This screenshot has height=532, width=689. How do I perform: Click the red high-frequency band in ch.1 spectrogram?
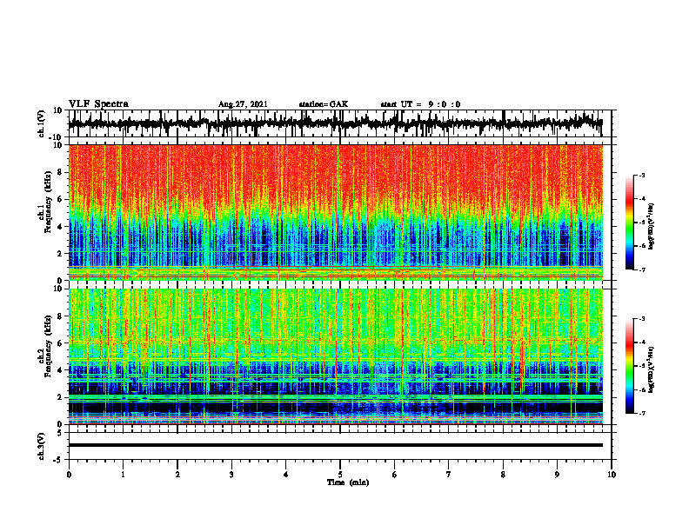pyautogui.click(x=335, y=173)
